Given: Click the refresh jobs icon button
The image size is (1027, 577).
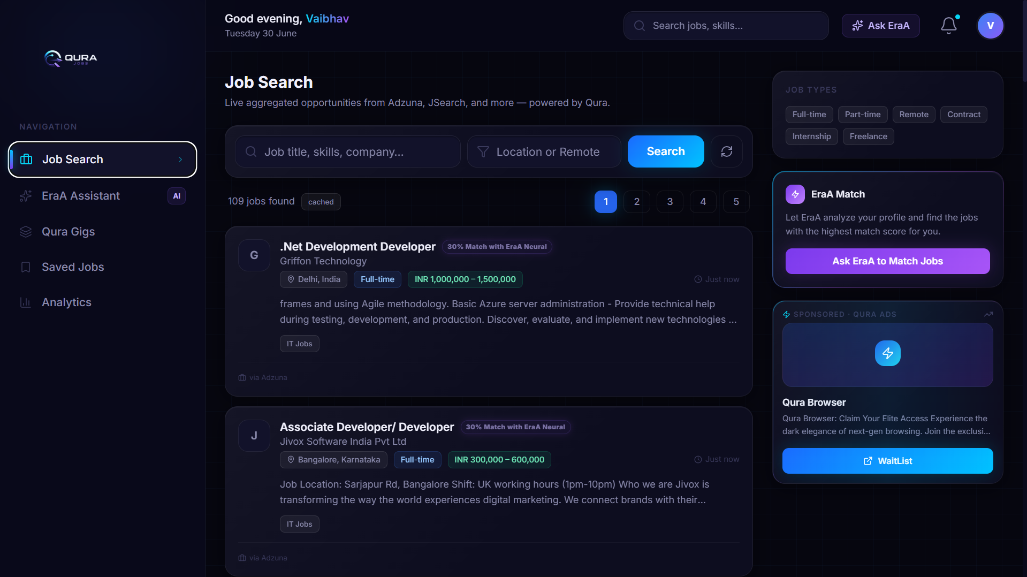Looking at the screenshot, I should coord(726,151).
